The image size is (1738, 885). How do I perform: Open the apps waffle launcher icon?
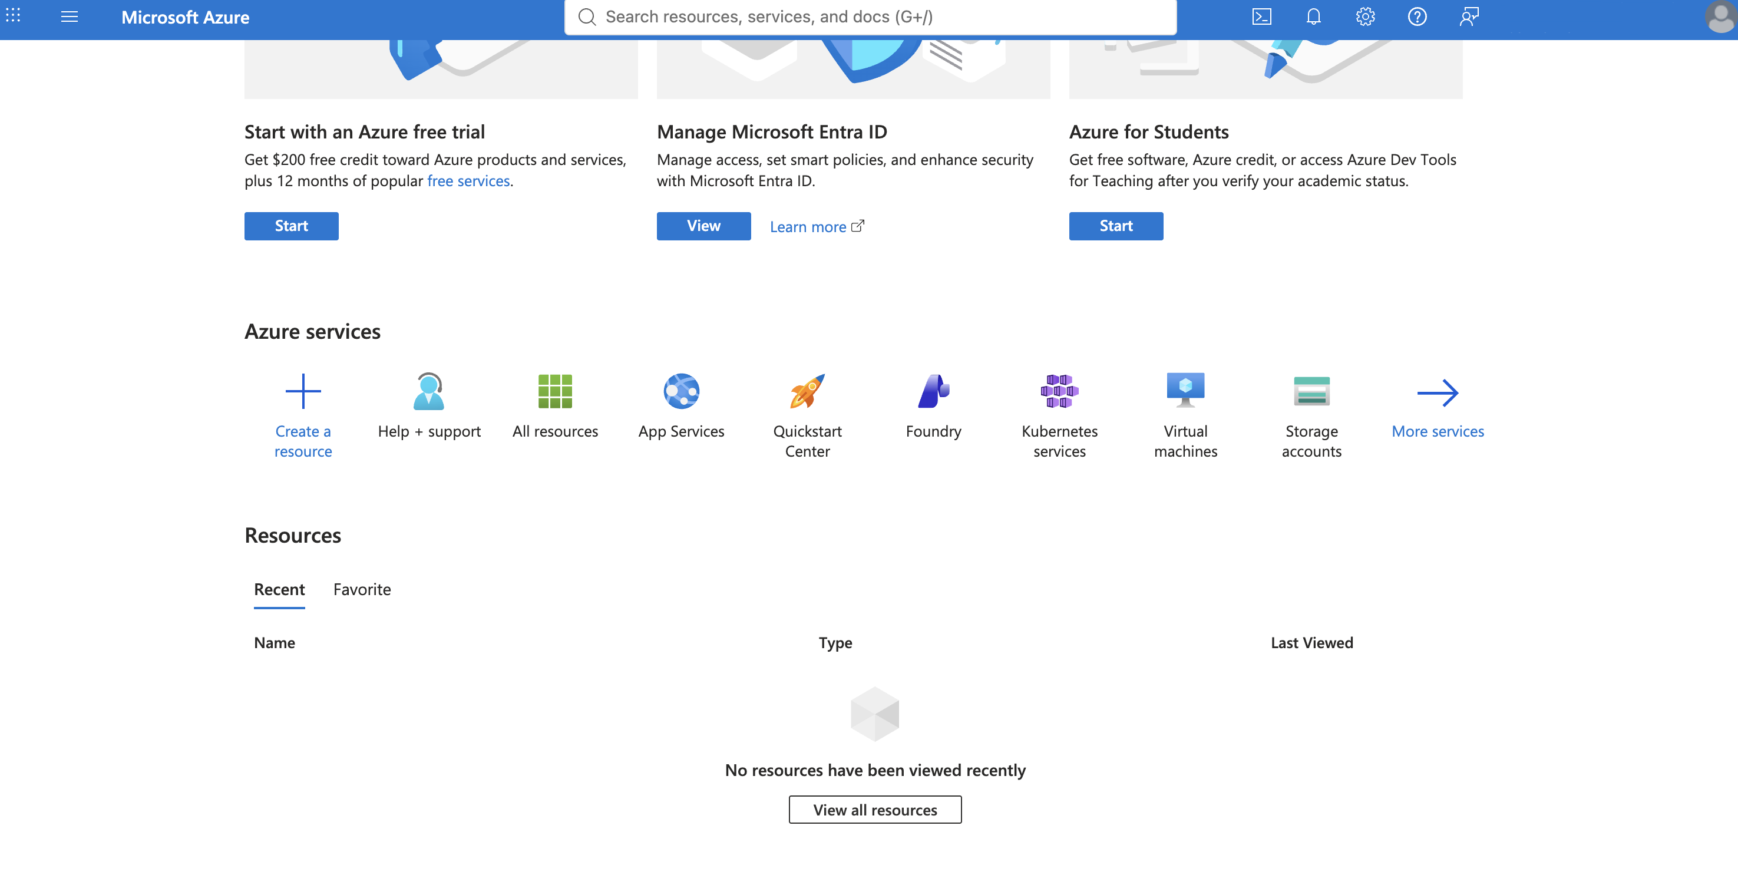click(x=14, y=16)
